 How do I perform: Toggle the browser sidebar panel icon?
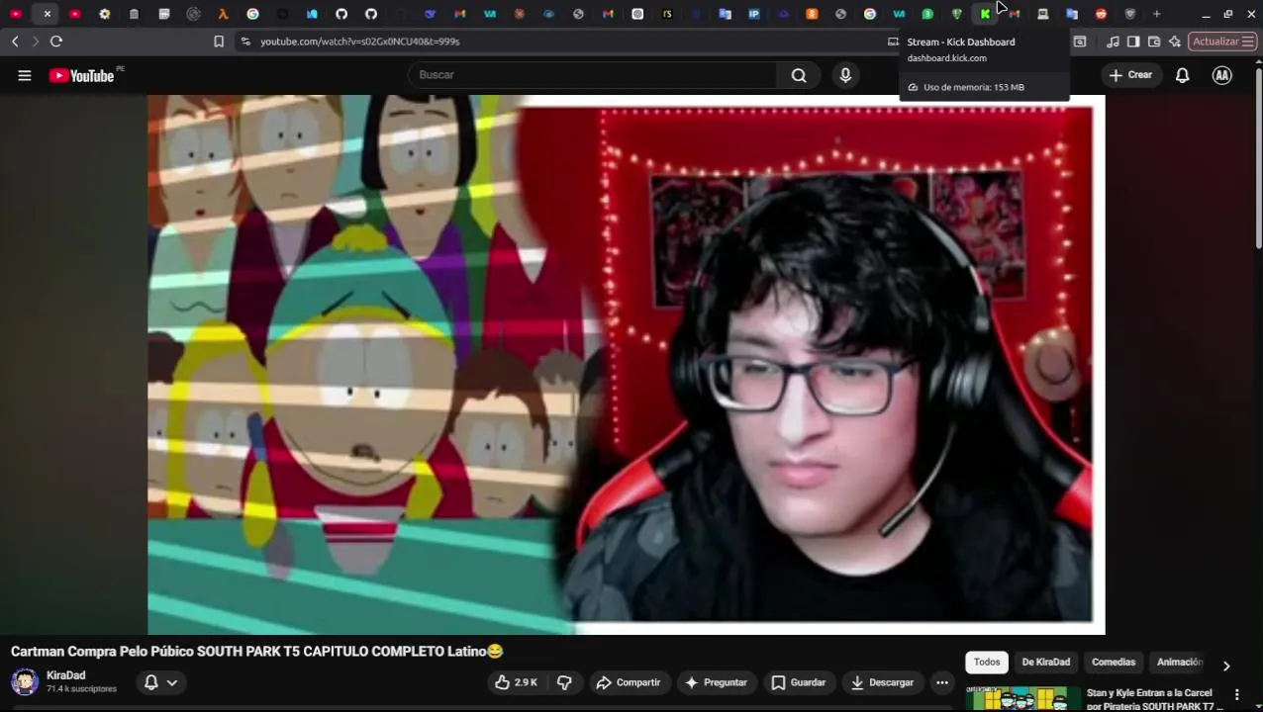pyautogui.click(x=1133, y=42)
